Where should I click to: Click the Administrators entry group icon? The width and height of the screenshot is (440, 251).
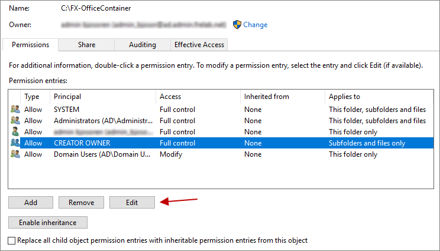point(15,121)
